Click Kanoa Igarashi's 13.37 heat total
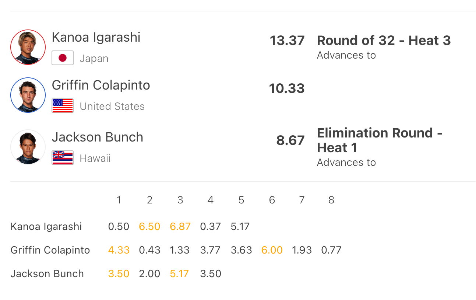Screen dimensions: 476x300 (287, 41)
